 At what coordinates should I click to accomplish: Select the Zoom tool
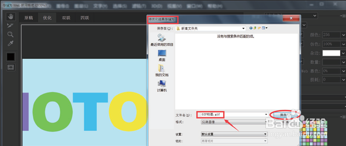click(x=10, y=34)
